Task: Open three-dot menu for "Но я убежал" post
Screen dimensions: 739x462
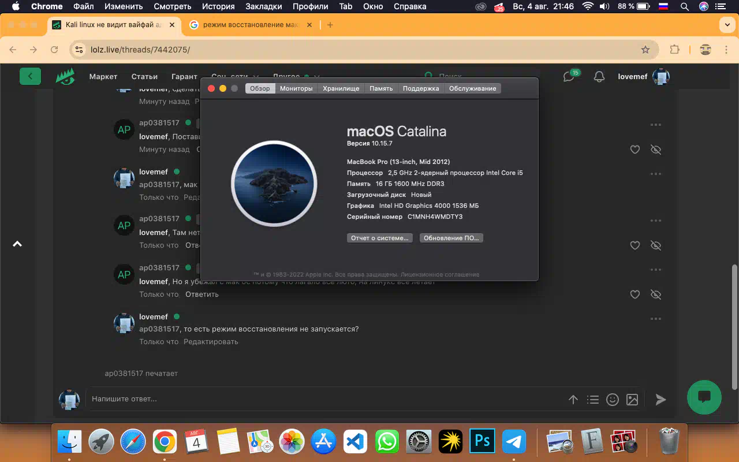Action: click(655, 270)
